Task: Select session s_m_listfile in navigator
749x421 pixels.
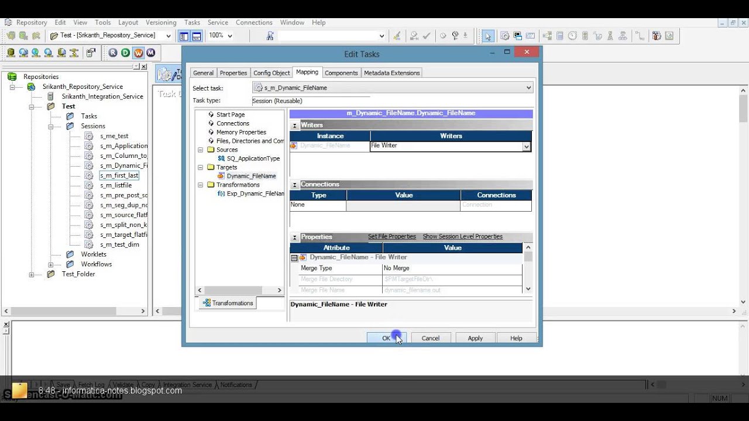Action: point(115,185)
